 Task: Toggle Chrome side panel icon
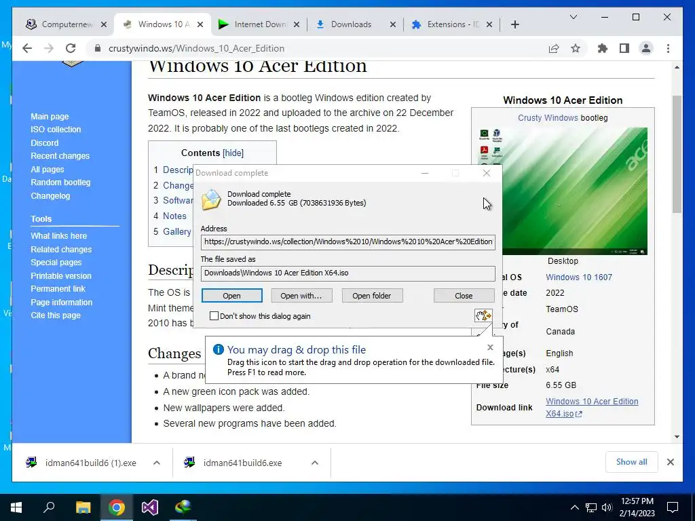624,48
